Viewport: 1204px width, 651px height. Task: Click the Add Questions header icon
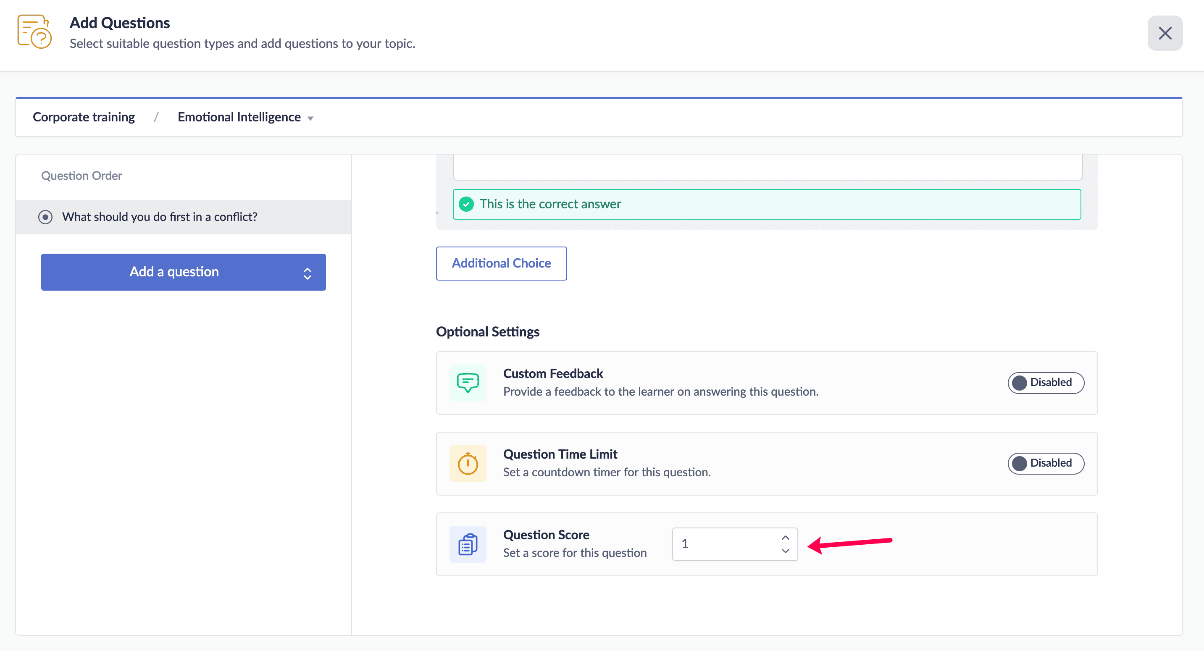pyautogui.click(x=34, y=32)
